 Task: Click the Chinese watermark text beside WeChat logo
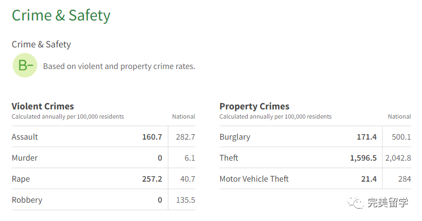point(388,203)
